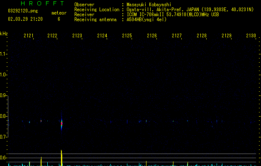Click the receiver frequency 53.74918(@LCD)MHz USB
Screen dimensions: 261x166
click(193, 15)
